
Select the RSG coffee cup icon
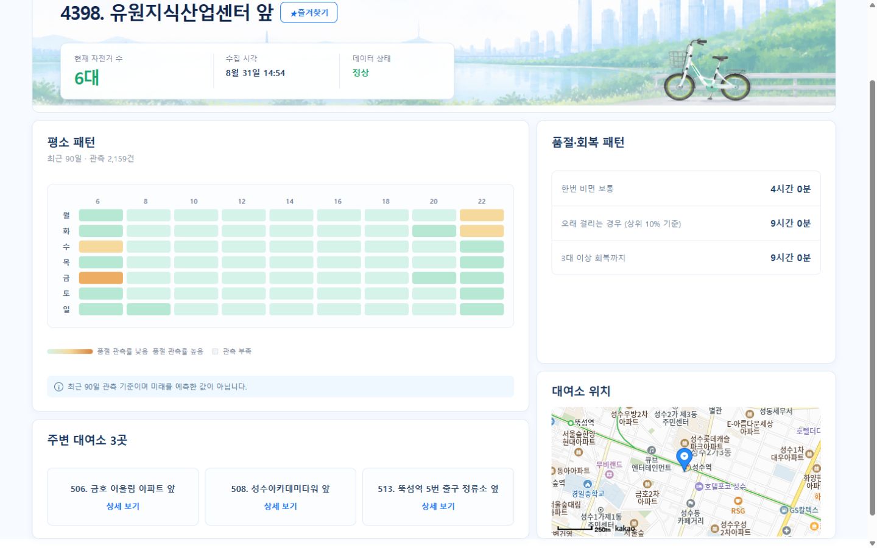point(738,502)
